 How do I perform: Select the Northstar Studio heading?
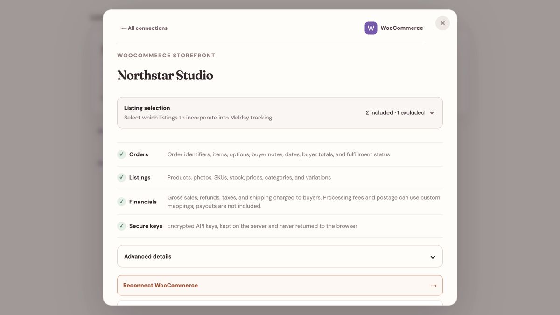click(x=165, y=76)
